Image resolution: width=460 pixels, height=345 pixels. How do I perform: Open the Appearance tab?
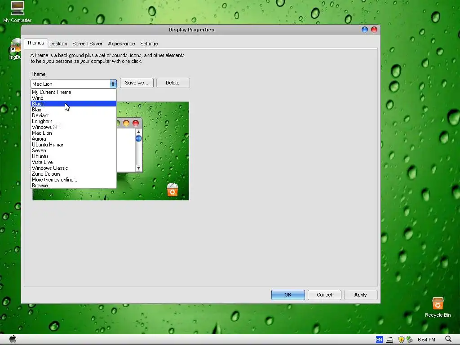(x=121, y=44)
